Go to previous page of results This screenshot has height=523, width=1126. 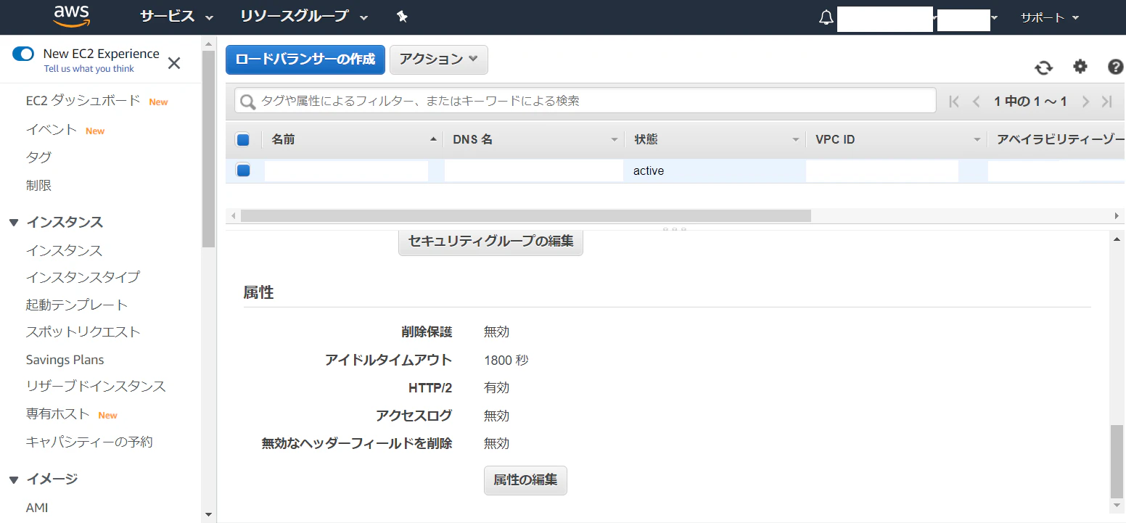tap(977, 102)
